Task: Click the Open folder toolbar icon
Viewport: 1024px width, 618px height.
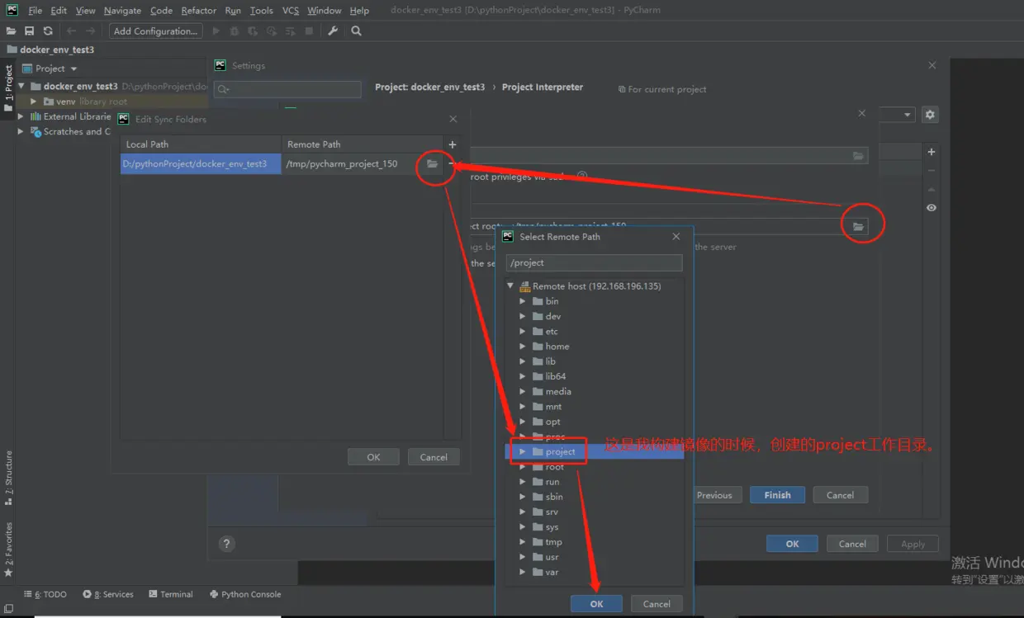Action: pyautogui.click(x=11, y=31)
